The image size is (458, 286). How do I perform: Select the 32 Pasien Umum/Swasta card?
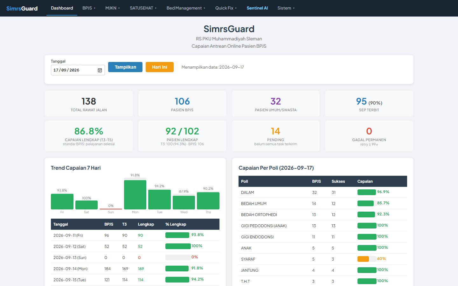[276, 104]
